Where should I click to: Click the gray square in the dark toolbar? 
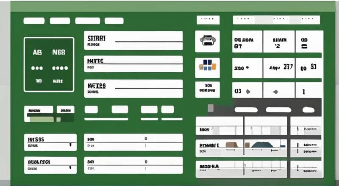(x=211, y=108)
